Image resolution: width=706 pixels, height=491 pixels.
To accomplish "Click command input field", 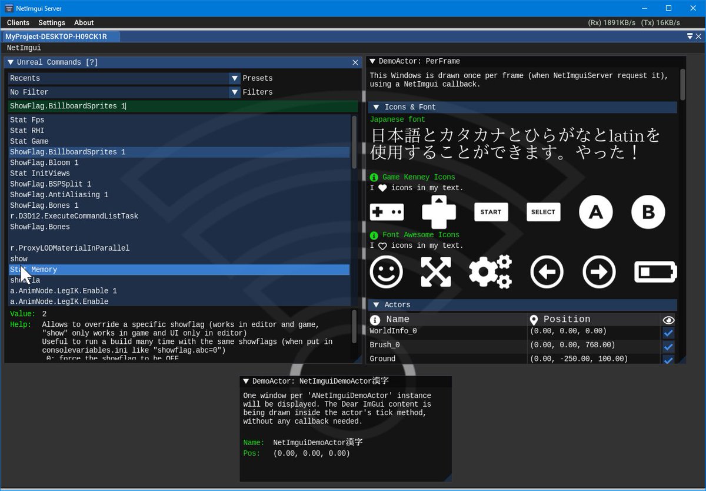I will click(183, 107).
